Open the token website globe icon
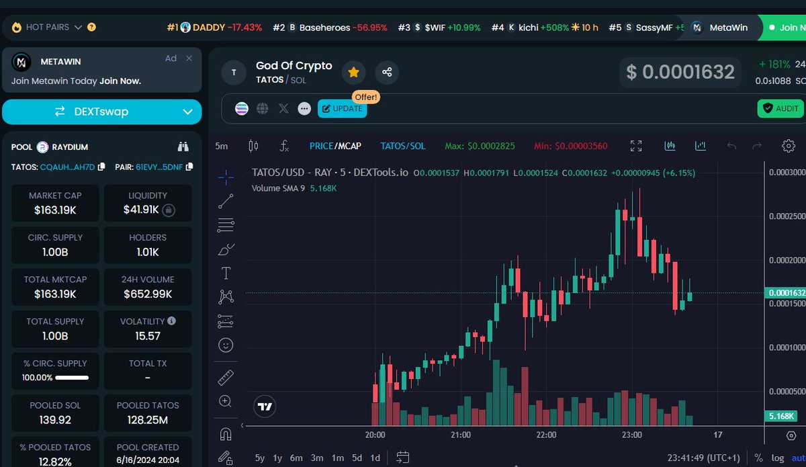Screen dimensions: 806x467 pyautogui.click(x=263, y=108)
